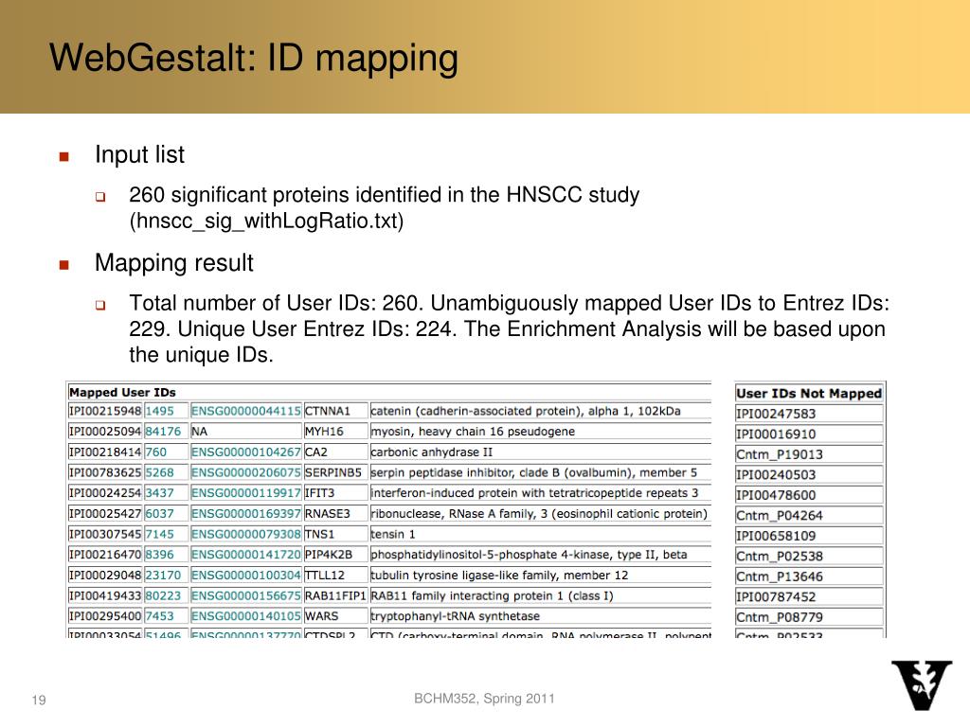Click Ensembl link ENSG00000100304

point(246,575)
